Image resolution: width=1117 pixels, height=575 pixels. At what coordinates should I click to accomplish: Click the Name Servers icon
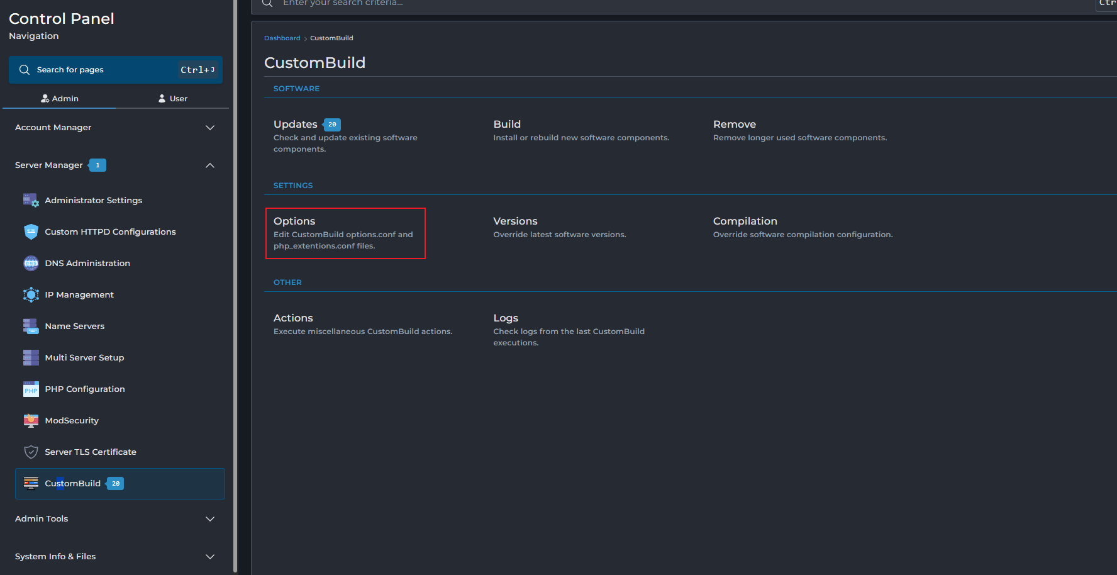coord(31,326)
